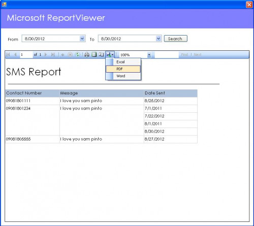Screen dimensions: 254x226
Task: Click current page number field
Action: (x=26, y=55)
